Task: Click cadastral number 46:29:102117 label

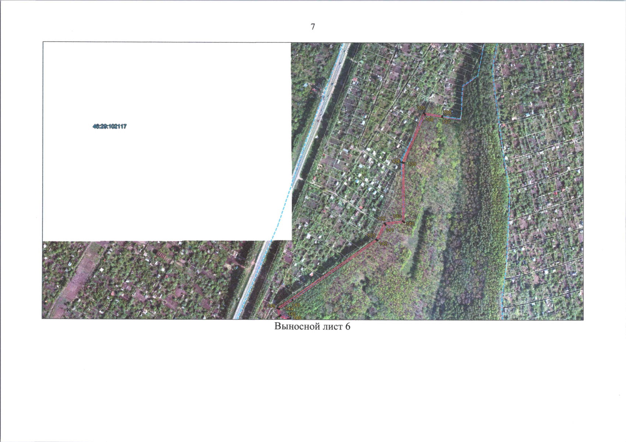Action: coord(110,126)
